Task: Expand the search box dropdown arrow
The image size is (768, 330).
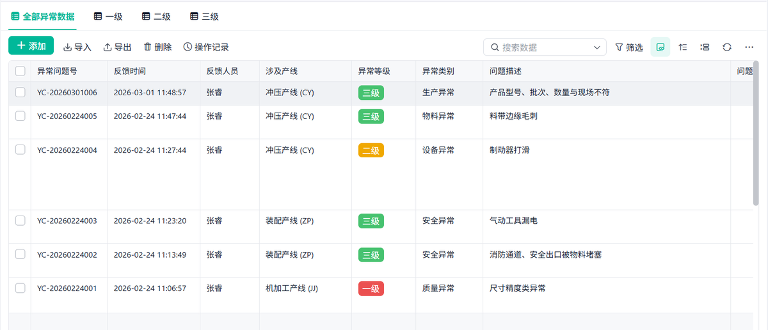Action: click(x=598, y=47)
